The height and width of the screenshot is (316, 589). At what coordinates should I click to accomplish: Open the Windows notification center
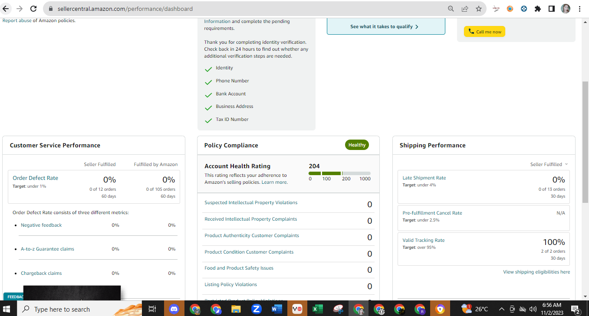click(x=576, y=309)
